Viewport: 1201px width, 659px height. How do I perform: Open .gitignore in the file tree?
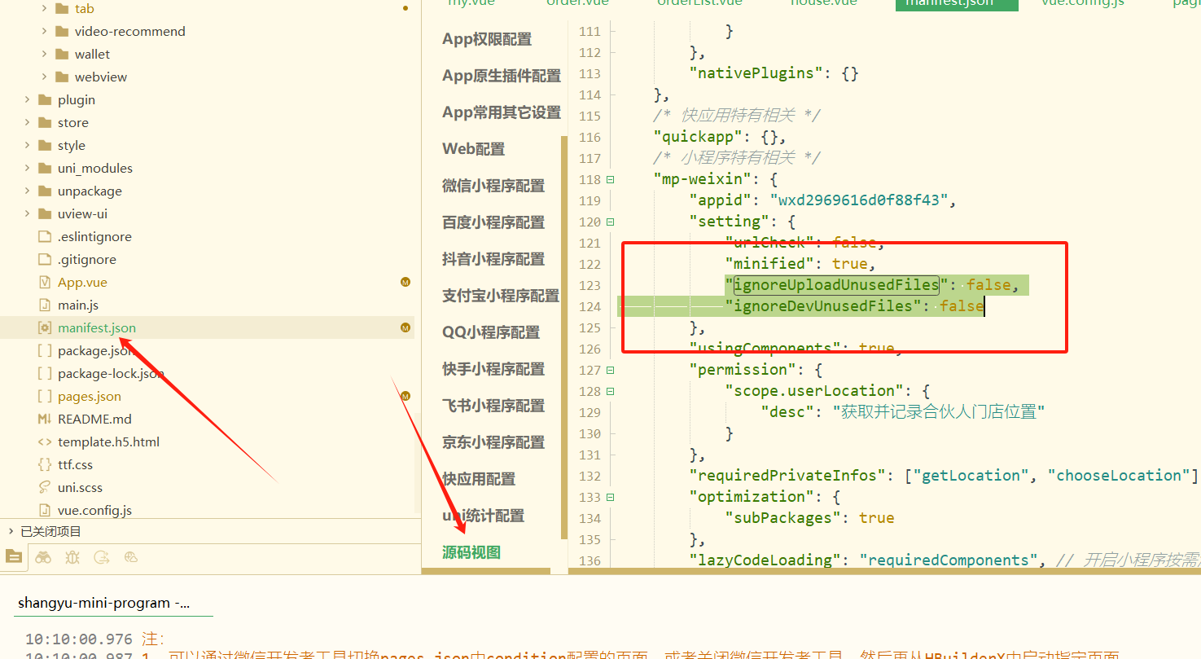pyautogui.click(x=87, y=259)
